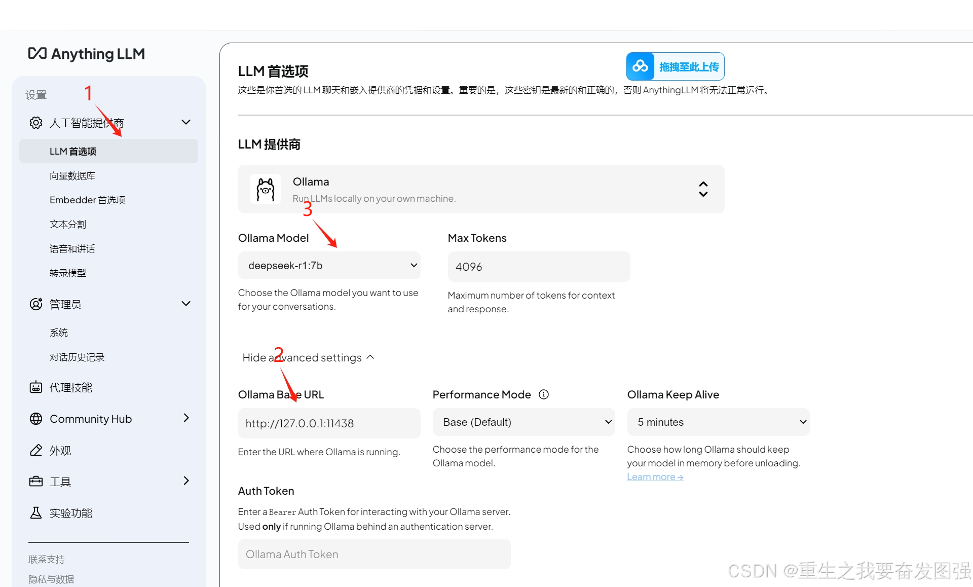Viewport: 973px width, 587px height.
Task: Open the Performance Mode dropdown
Action: (x=523, y=422)
